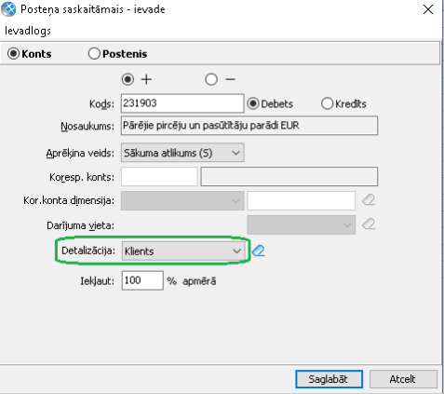Image resolution: width=444 pixels, height=394 pixels.
Task: Click the Kor.konta dimensija value field
Action: coord(302,201)
